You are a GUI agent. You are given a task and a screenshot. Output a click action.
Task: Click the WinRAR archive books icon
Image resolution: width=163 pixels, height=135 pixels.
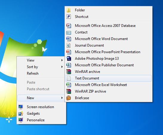pos(69,72)
